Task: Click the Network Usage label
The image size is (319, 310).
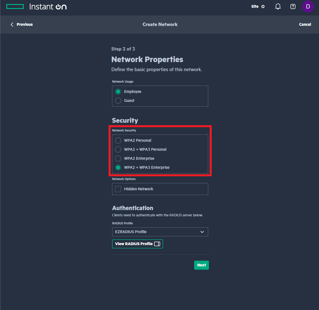Action: (x=123, y=82)
